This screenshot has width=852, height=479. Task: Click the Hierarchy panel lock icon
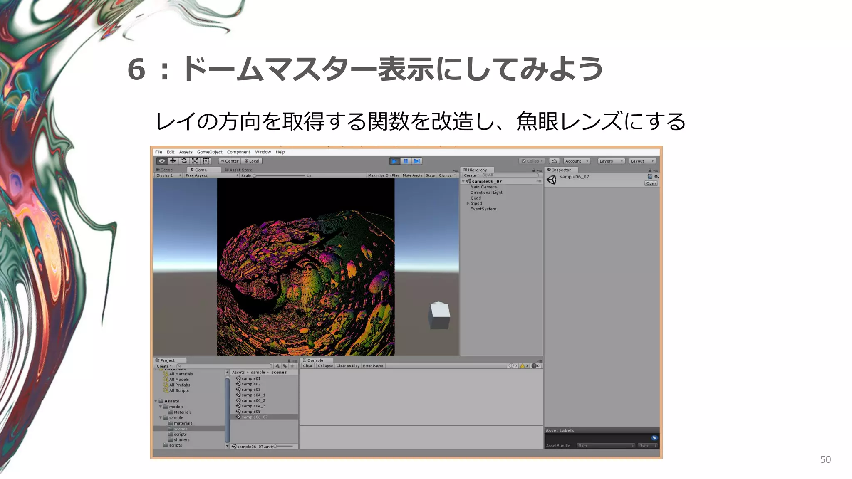534,170
